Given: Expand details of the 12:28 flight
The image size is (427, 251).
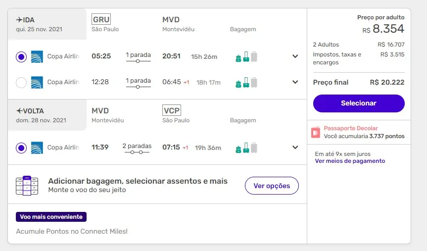Looking at the screenshot, I should 295,82.
